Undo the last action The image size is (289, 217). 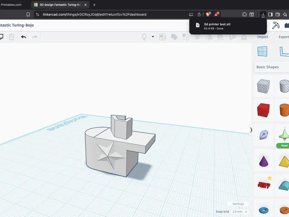pos(23,37)
